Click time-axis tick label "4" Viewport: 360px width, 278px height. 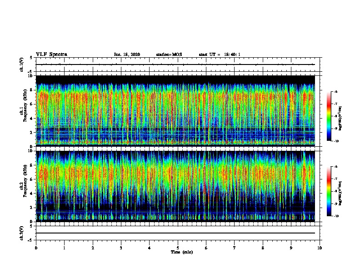150,248
